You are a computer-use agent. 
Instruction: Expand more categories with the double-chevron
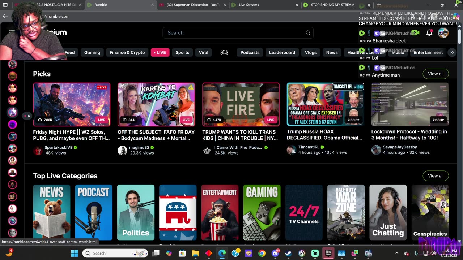coord(452,52)
